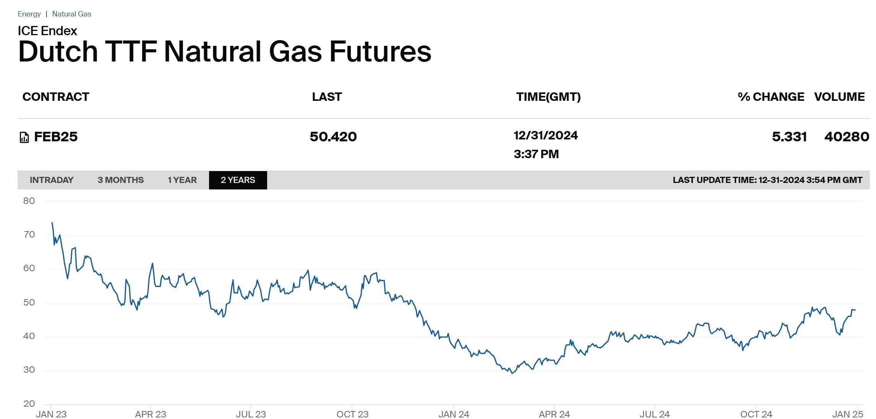Click the last update time text

click(767, 180)
